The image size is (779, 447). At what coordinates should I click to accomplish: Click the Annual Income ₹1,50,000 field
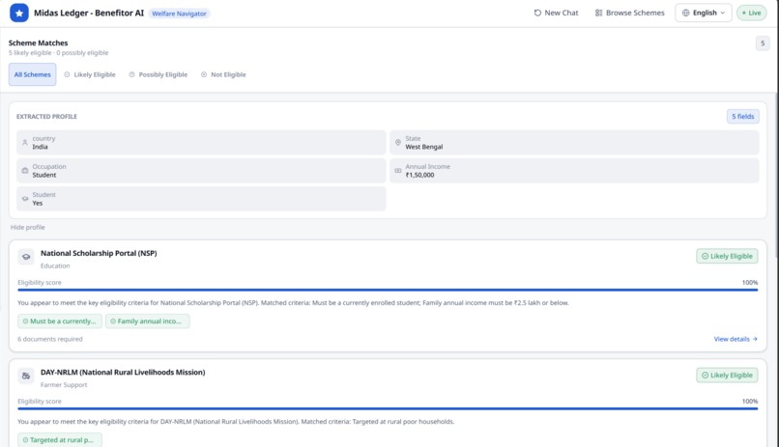click(574, 171)
